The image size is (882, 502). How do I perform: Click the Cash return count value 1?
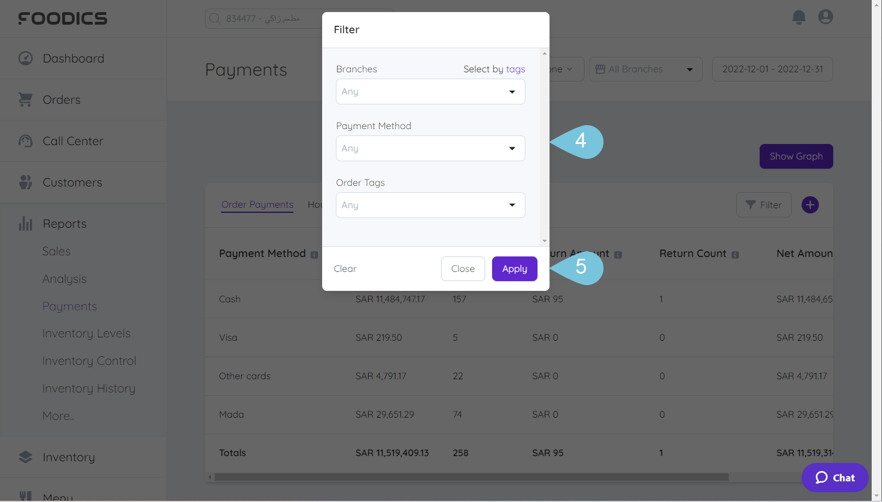click(x=661, y=299)
